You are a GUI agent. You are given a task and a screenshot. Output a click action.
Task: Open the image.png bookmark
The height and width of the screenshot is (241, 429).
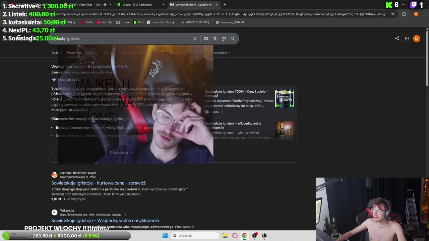coord(231,22)
